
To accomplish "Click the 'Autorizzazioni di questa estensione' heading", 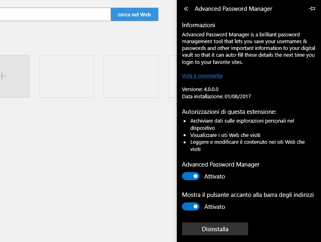I will pyautogui.click(x=229, y=111).
